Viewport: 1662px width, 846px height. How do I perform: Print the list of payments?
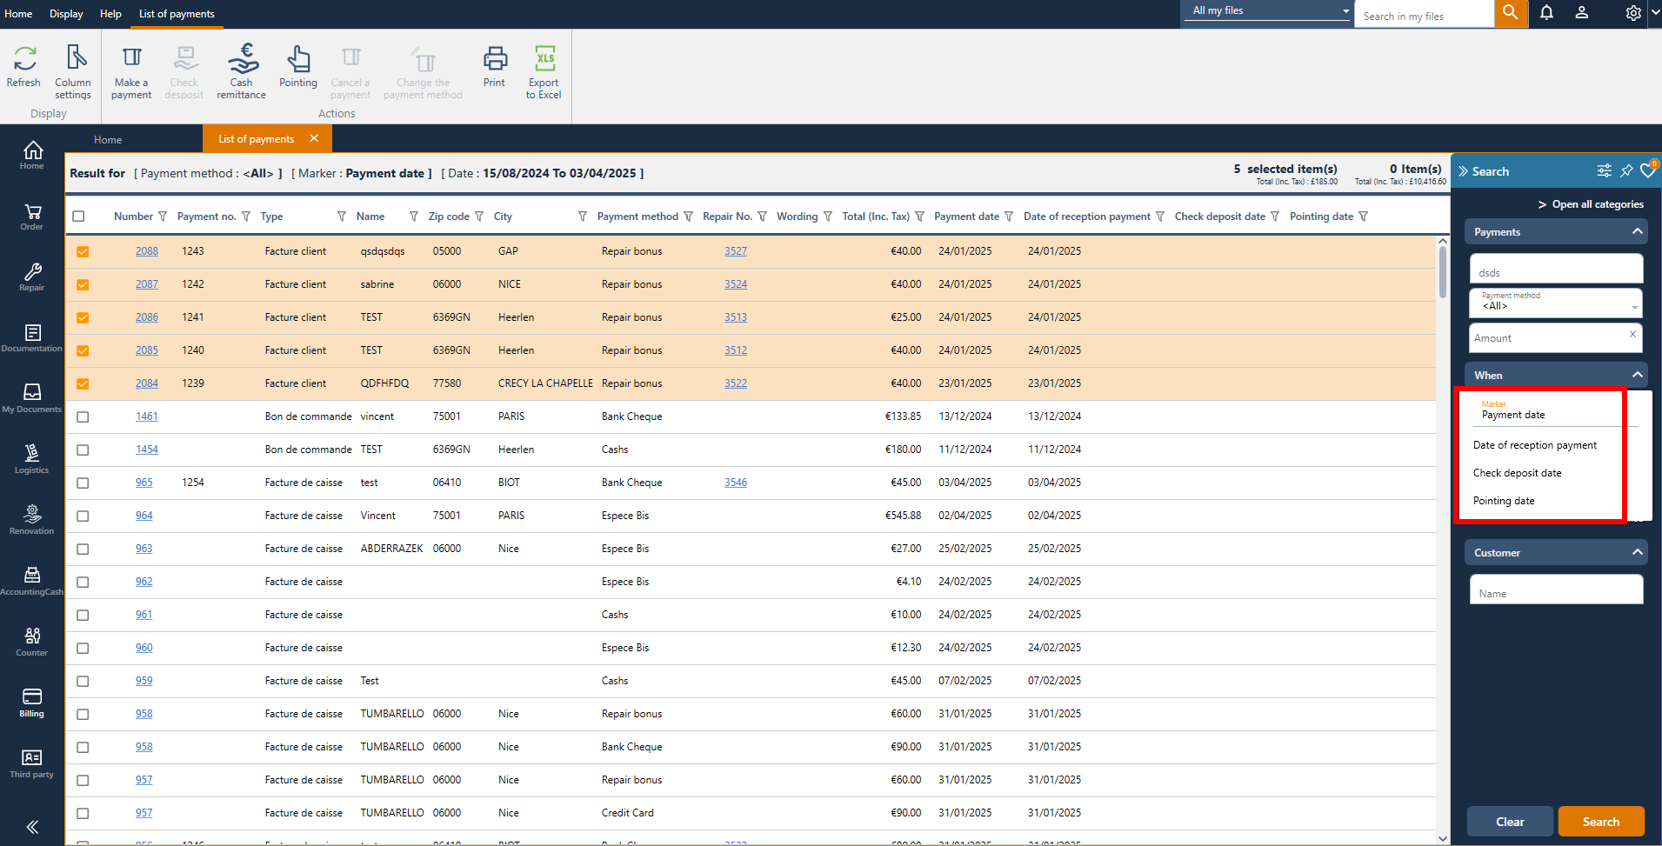pos(495,67)
